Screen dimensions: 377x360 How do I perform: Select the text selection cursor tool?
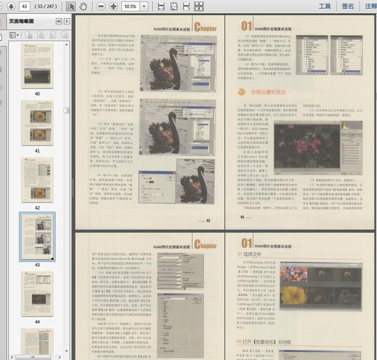pyautogui.click(x=70, y=6)
